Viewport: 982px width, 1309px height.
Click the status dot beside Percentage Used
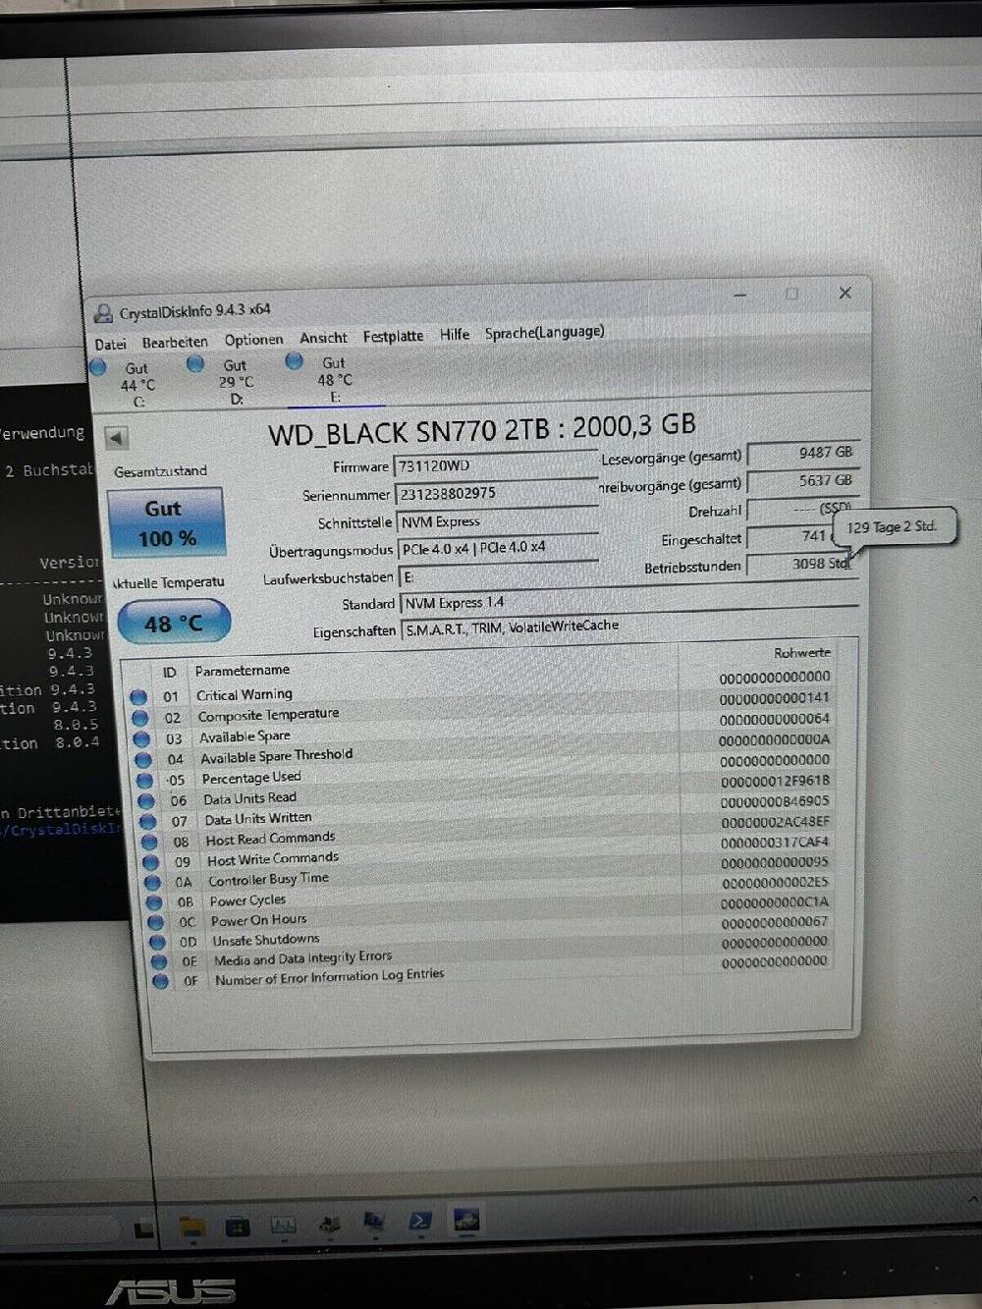145,780
